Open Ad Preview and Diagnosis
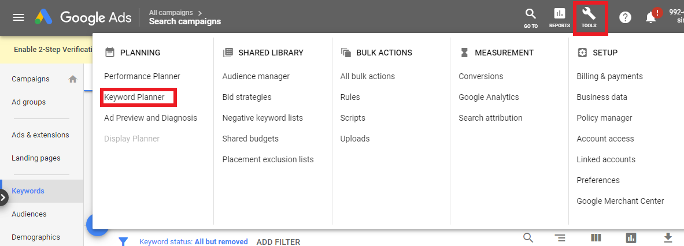This screenshot has height=246, width=684. click(150, 118)
